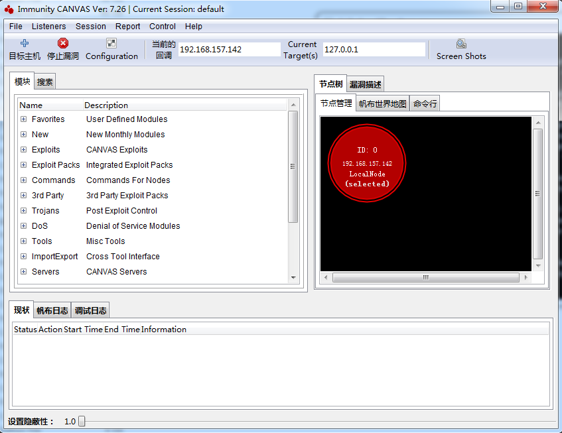562x433 pixels.
Task: Select the 节点管理 node management tab
Action: coord(336,103)
